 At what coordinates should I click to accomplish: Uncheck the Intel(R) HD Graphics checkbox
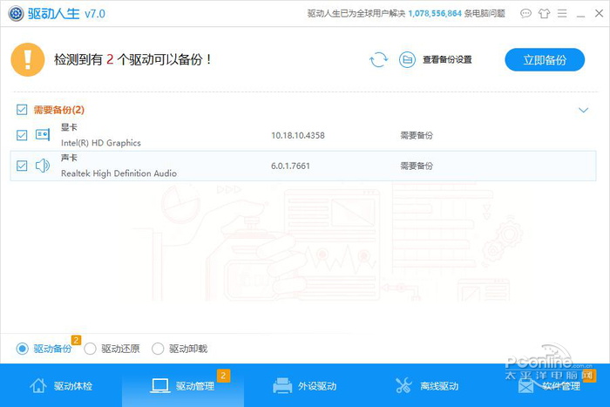coord(22,135)
